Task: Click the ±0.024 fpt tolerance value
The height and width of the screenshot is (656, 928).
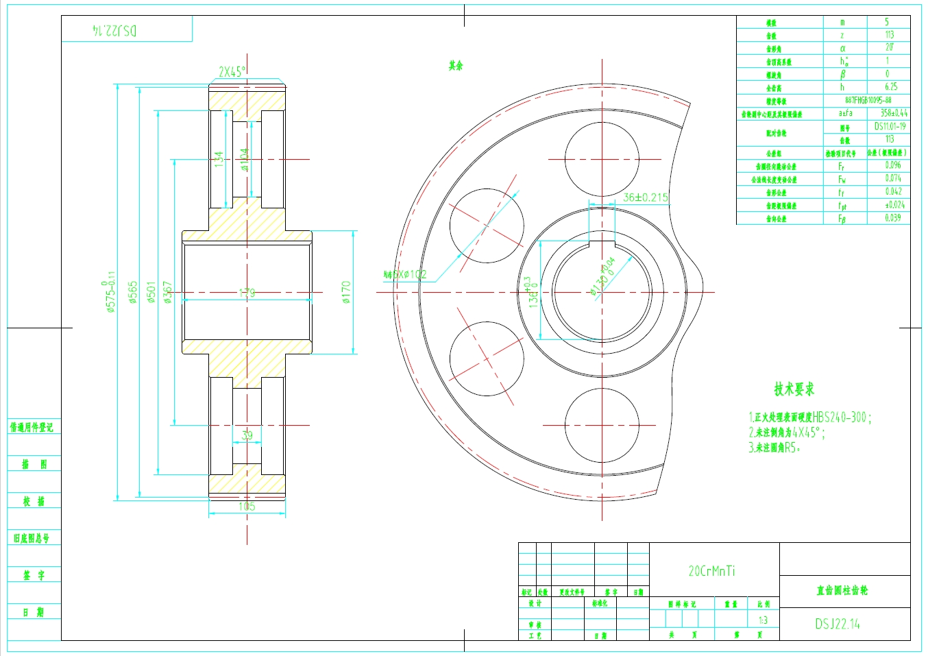Action: pyautogui.click(x=894, y=204)
